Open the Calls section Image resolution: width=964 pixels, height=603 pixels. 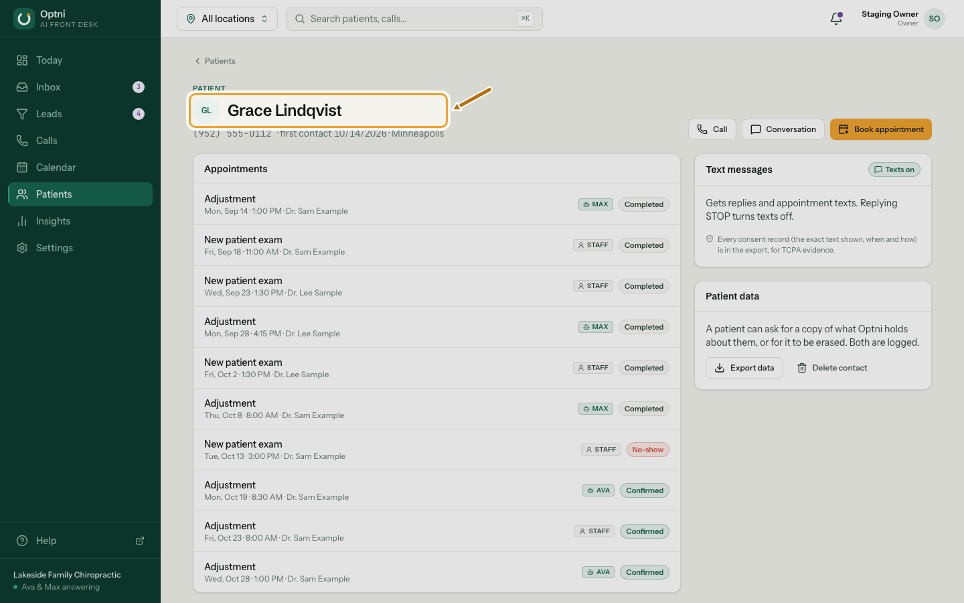click(x=80, y=141)
